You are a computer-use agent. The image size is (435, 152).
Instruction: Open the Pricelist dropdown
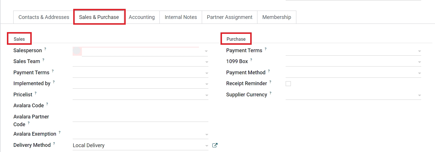pos(206,95)
